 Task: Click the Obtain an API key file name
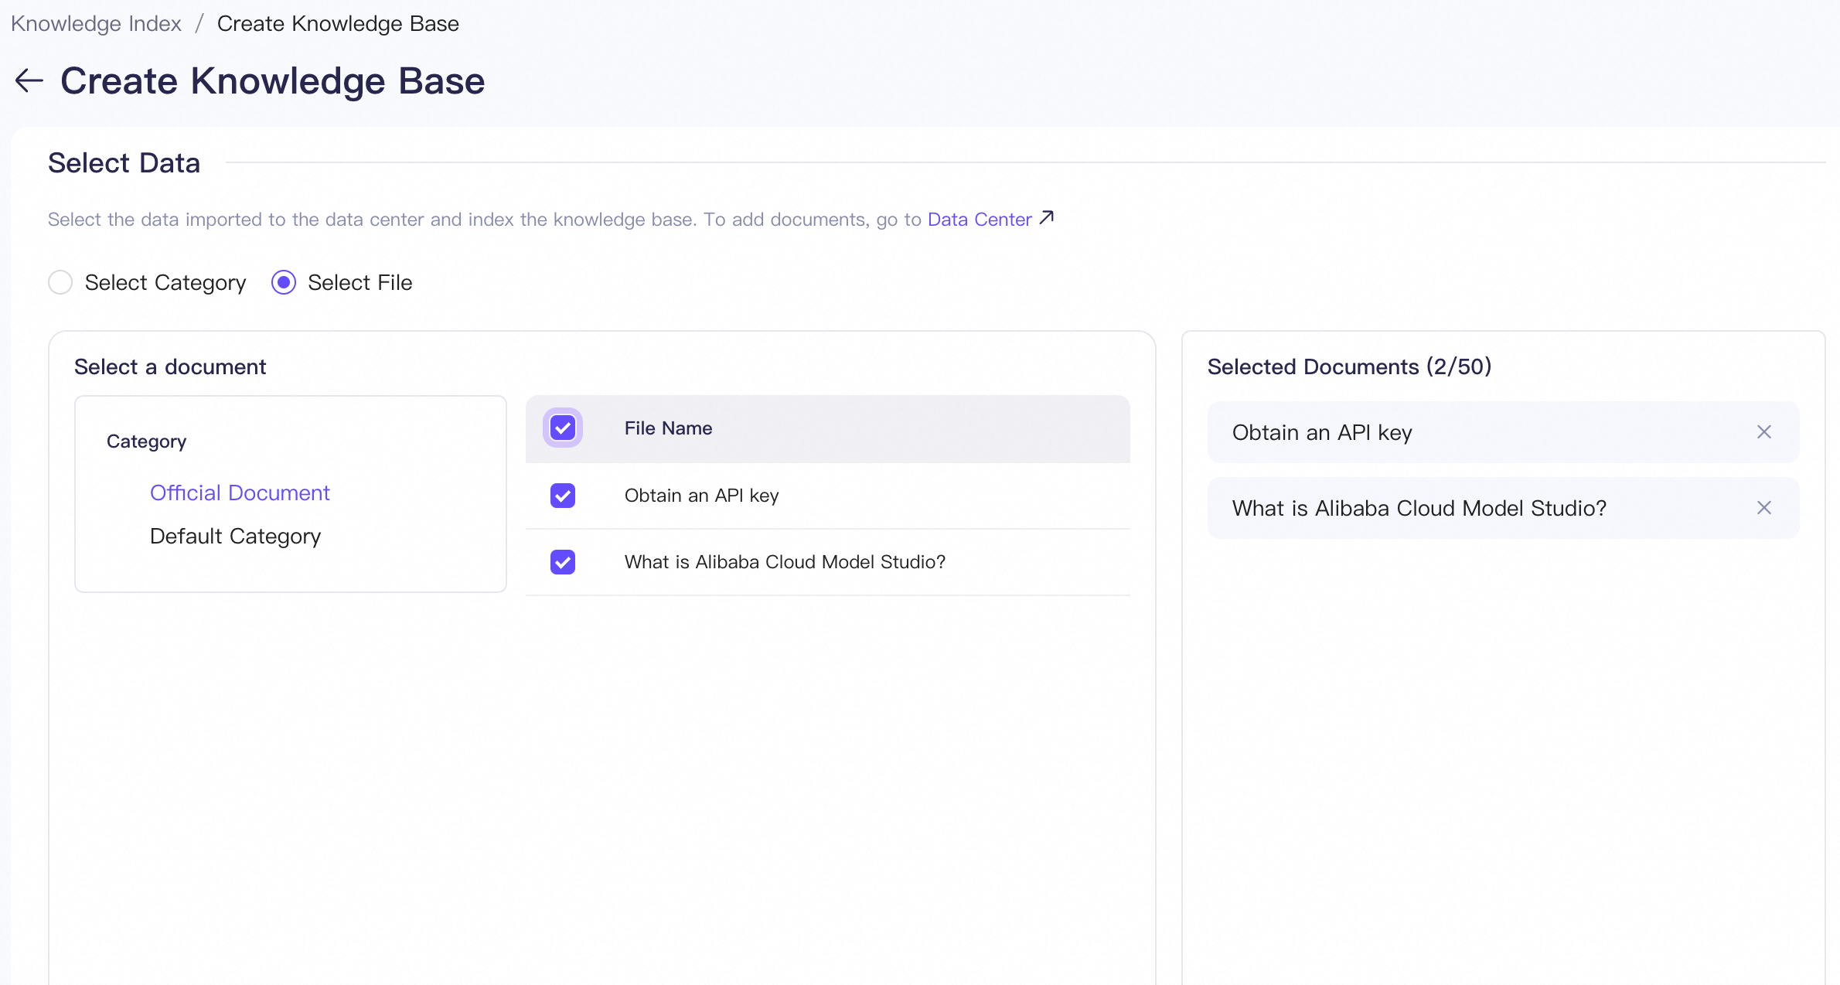701,496
